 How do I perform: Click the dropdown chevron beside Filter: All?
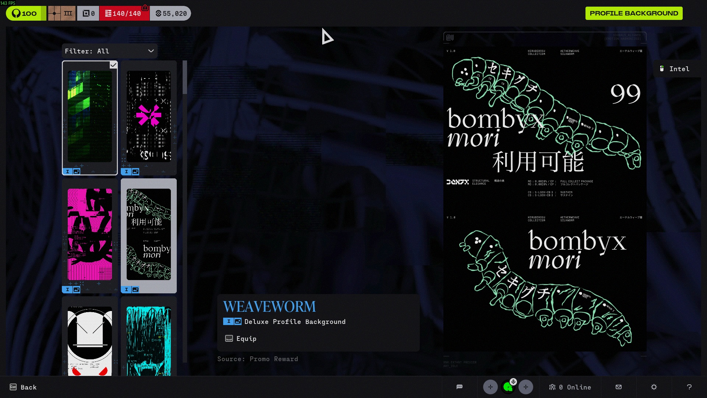click(x=151, y=51)
